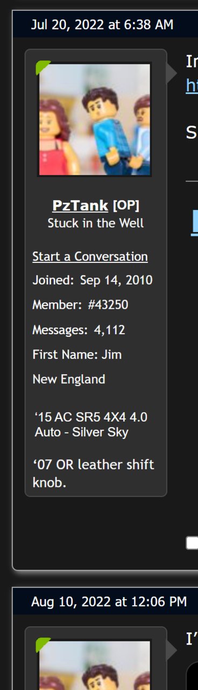Viewport: 198px width, 690px height.
Task: Open the Aug 10, 2022 at 12:06 PM permalink
Action: pos(109,601)
